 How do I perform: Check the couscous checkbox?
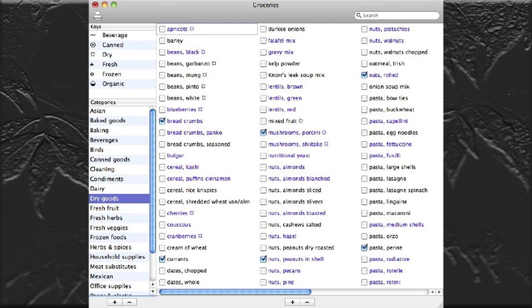162,225
